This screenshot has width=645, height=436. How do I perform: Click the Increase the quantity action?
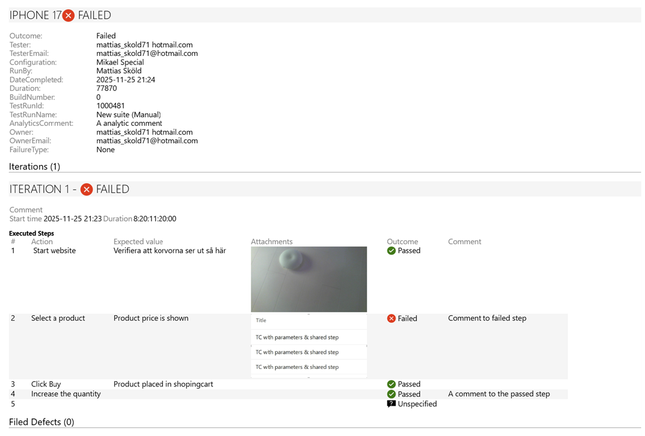66,394
